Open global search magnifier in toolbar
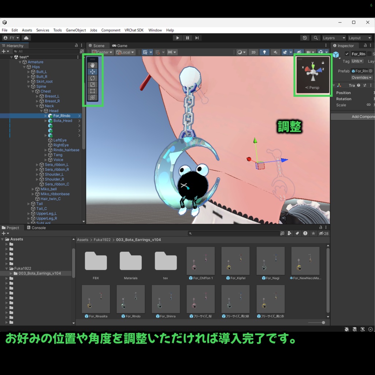Image resolution: width=375 pixels, height=375 pixels. [316, 38]
